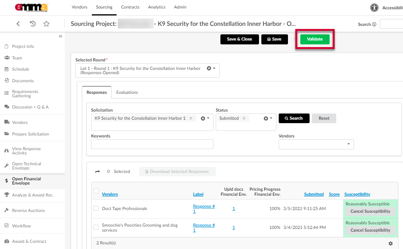Click the Discussion chat bubbles icon
Image resolution: width=403 pixels, height=249 pixels.
[7, 107]
